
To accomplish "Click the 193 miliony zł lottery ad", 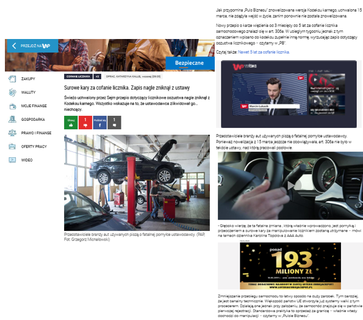I will pos(290,266).
